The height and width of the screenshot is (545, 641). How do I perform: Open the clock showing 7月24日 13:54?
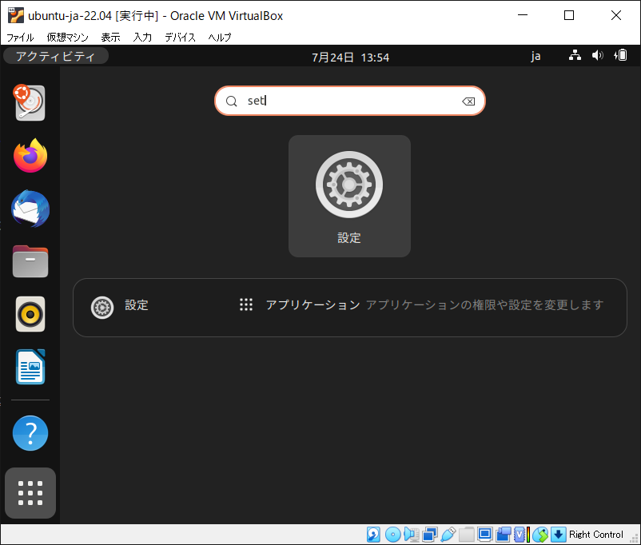pyautogui.click(x=350, y=58)
